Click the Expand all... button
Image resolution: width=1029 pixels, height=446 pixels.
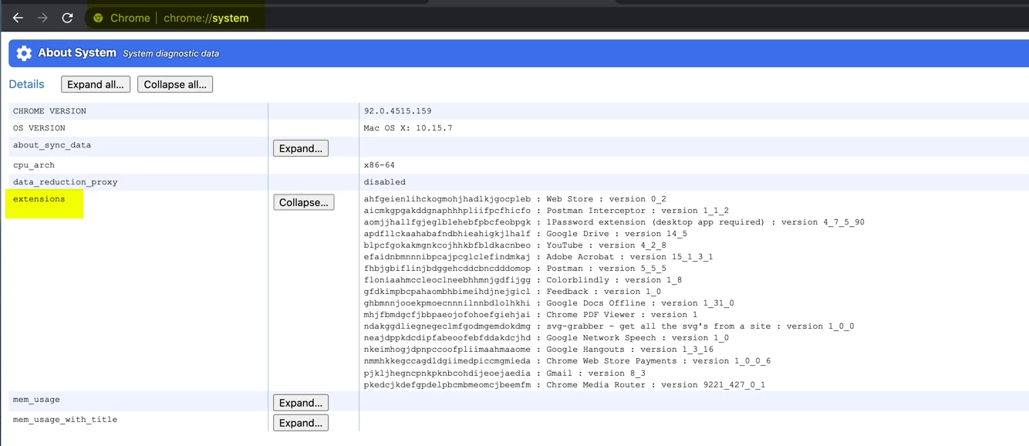tap(96, 85)
